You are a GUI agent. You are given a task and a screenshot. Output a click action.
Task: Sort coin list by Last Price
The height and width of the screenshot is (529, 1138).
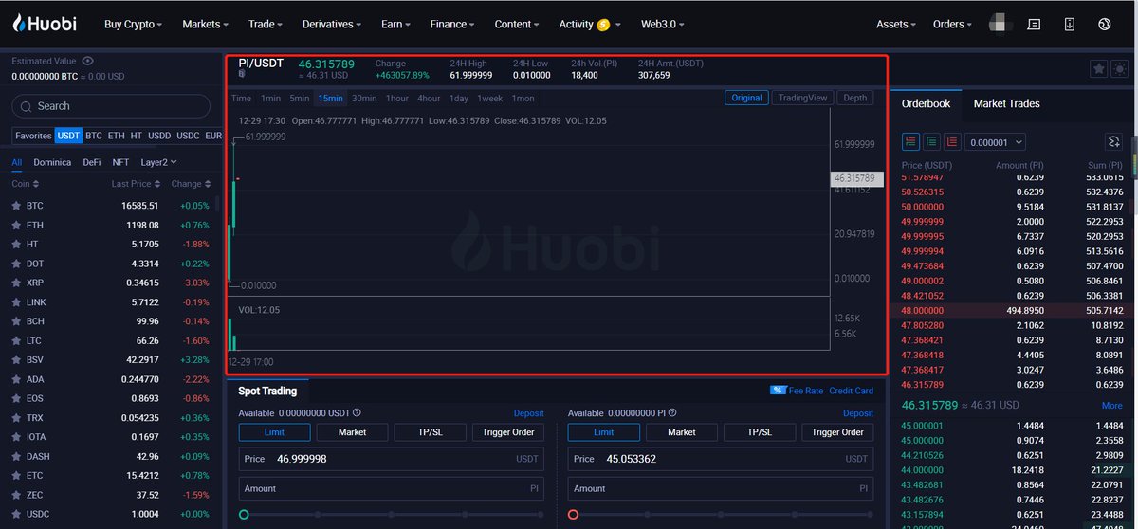(136, 184)
